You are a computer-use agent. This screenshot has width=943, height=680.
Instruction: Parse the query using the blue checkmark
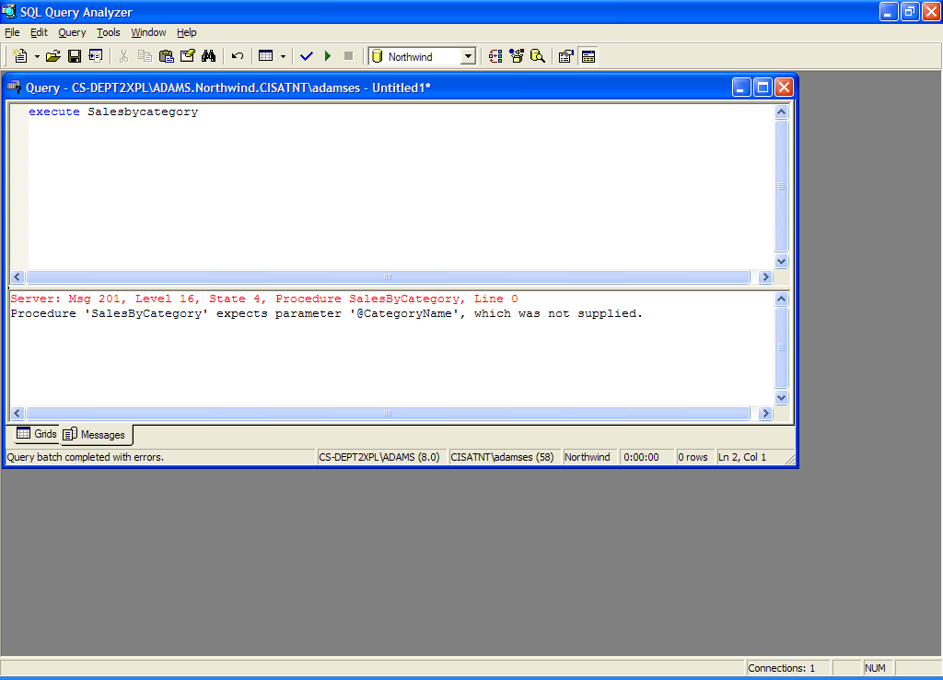[x=307, y=56]
